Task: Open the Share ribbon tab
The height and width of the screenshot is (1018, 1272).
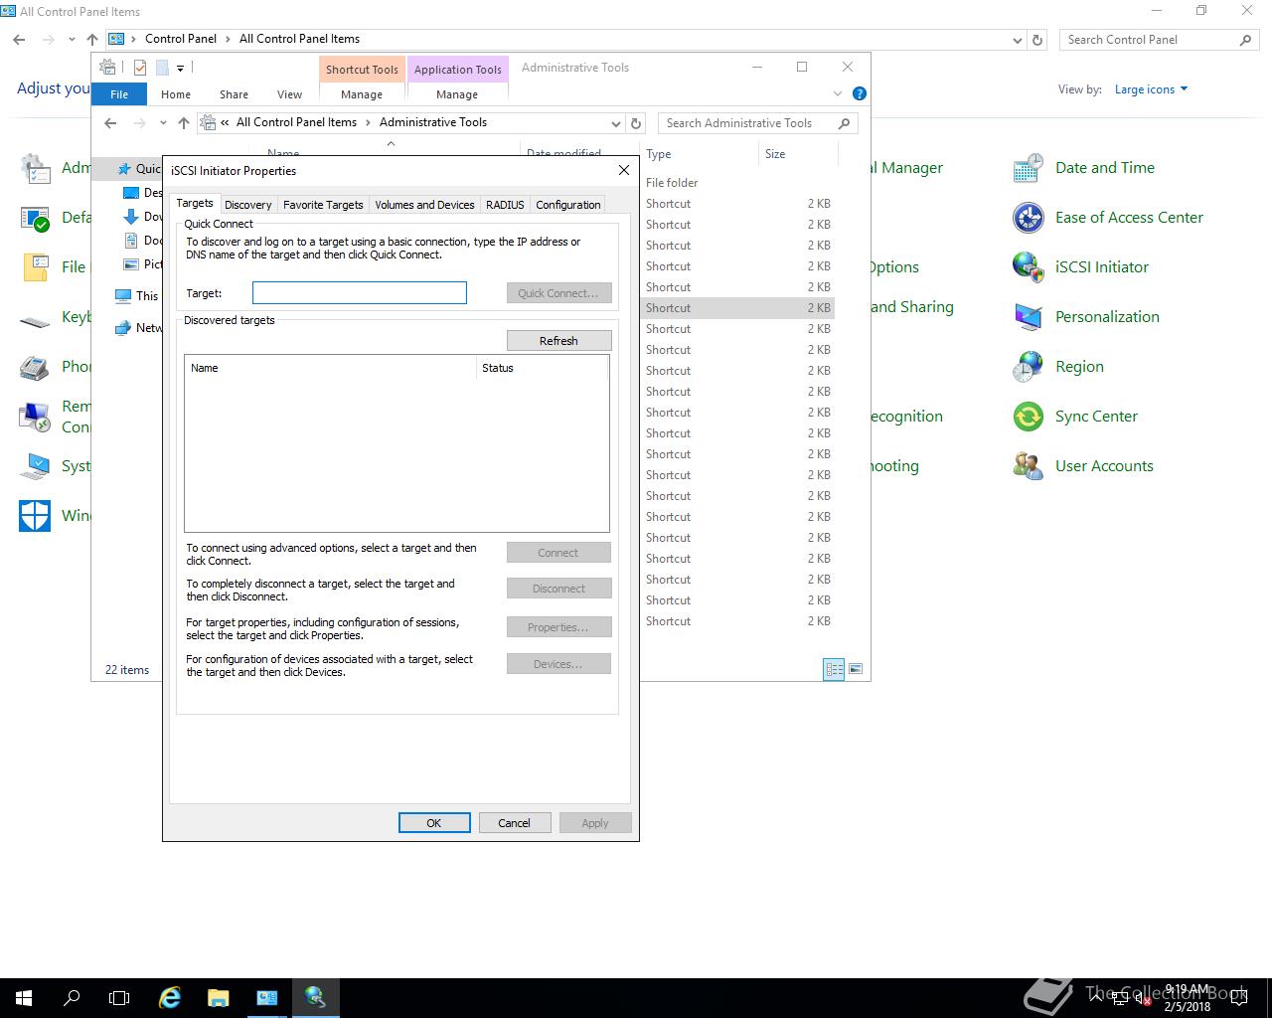Action: 235,94
